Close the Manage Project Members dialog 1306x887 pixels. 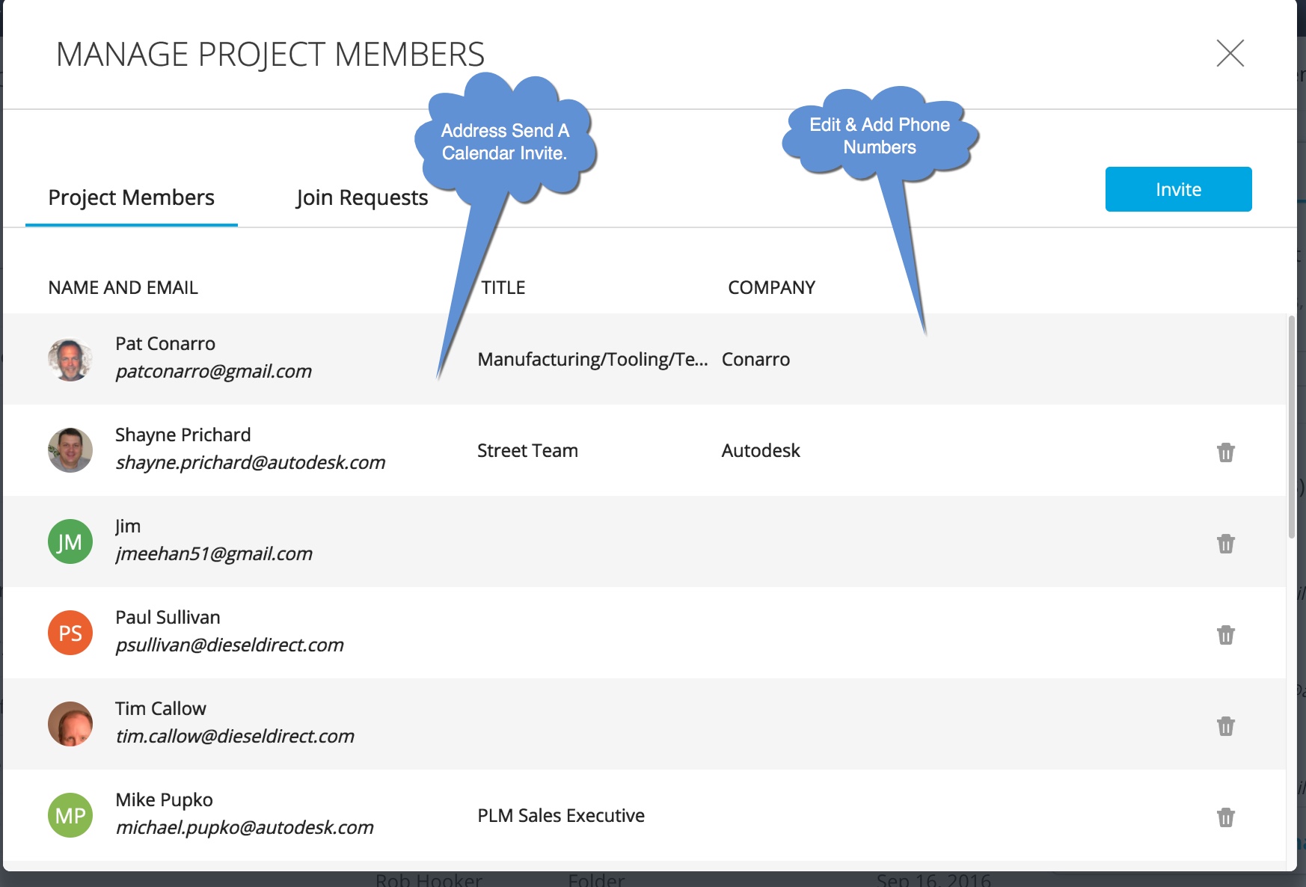(1232, 55)
